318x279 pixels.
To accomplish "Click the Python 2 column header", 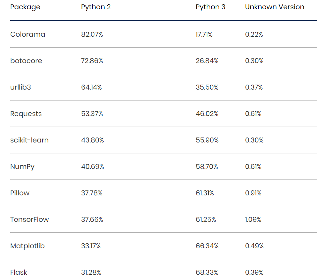I will point(96,7).
